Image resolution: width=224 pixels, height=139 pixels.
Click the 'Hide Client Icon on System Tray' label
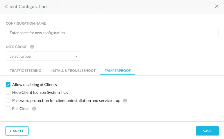pos(40,93)
